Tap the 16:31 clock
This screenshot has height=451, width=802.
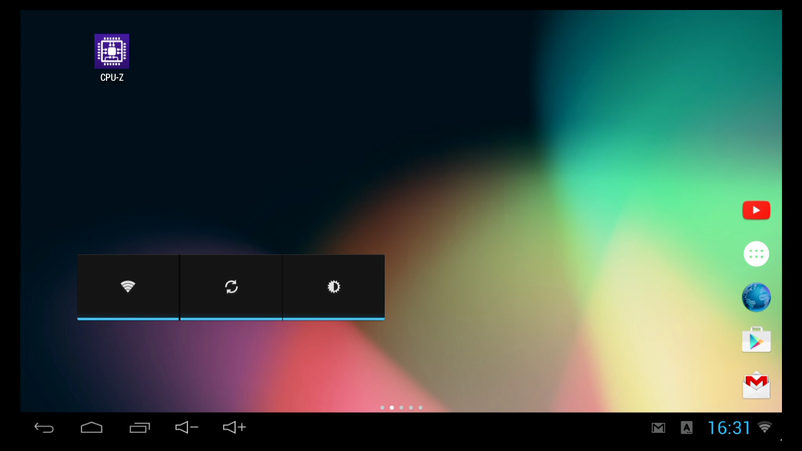(x=729, y=428)
